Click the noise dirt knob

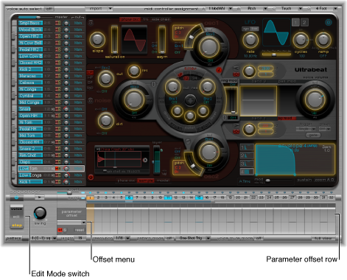pos(105,121)
